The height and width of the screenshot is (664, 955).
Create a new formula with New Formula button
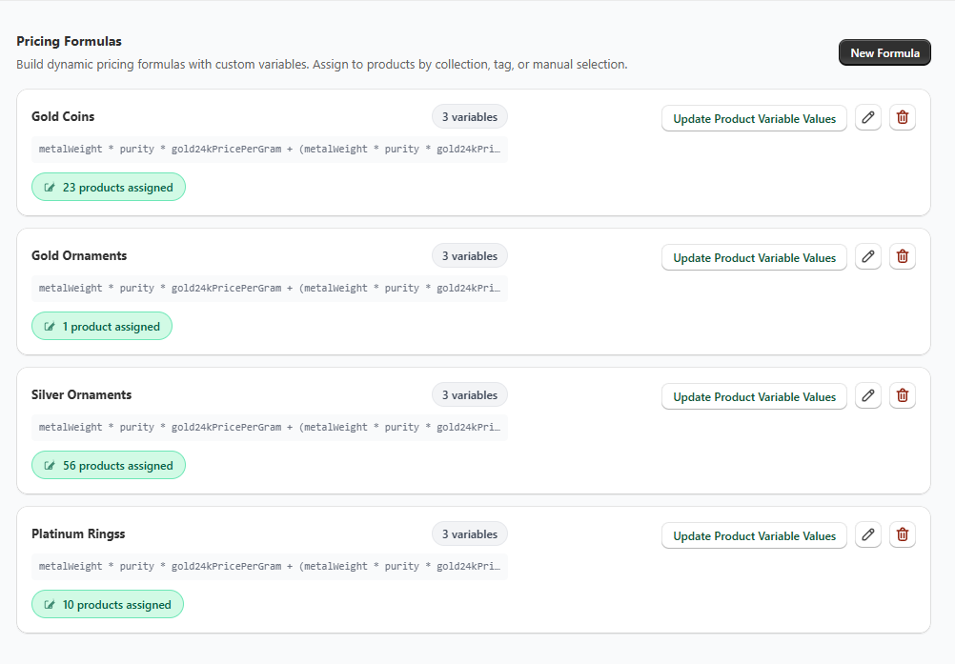[884, 53]
